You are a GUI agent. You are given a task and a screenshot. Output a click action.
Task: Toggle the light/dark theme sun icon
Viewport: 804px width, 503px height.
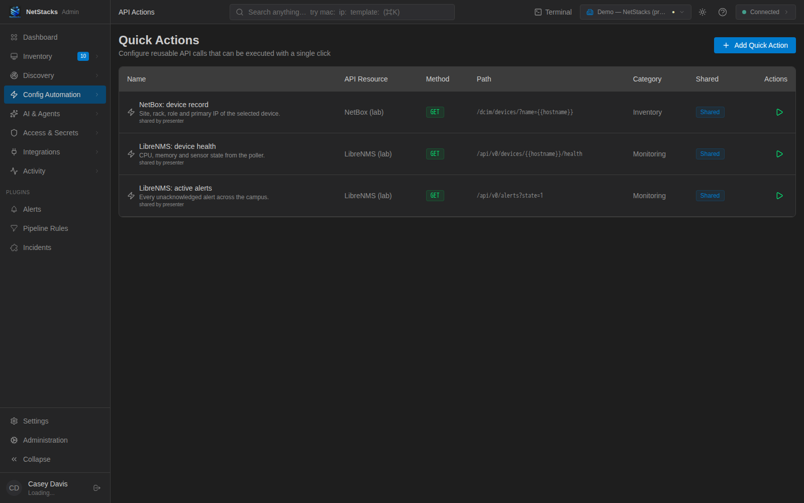(702, 12)
